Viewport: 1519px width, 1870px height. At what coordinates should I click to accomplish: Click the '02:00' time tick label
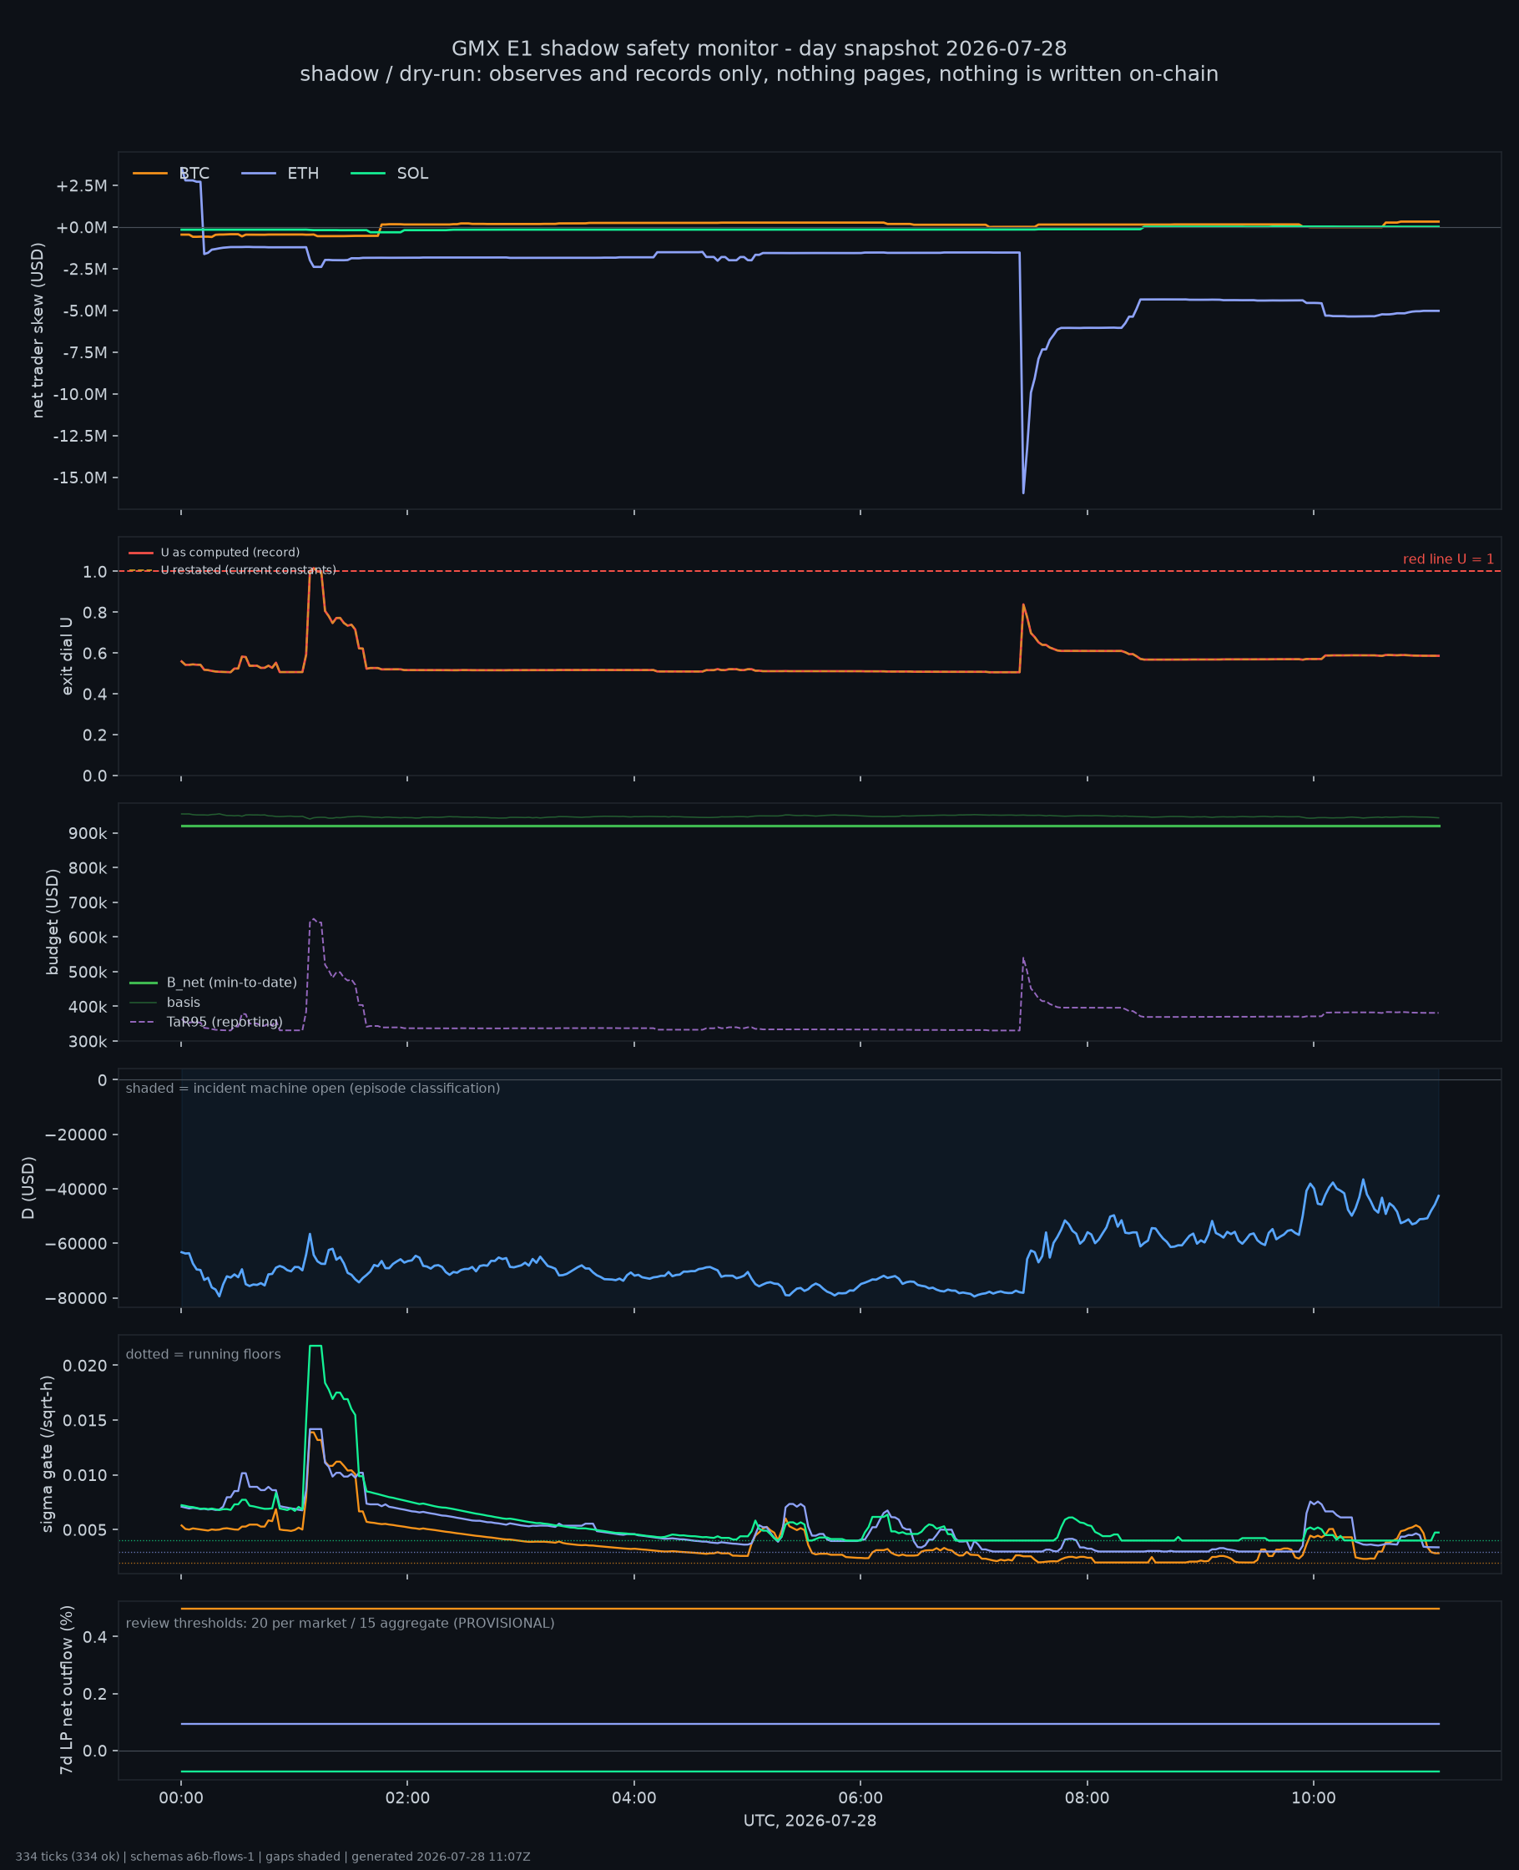click(x=408, y=1797)
